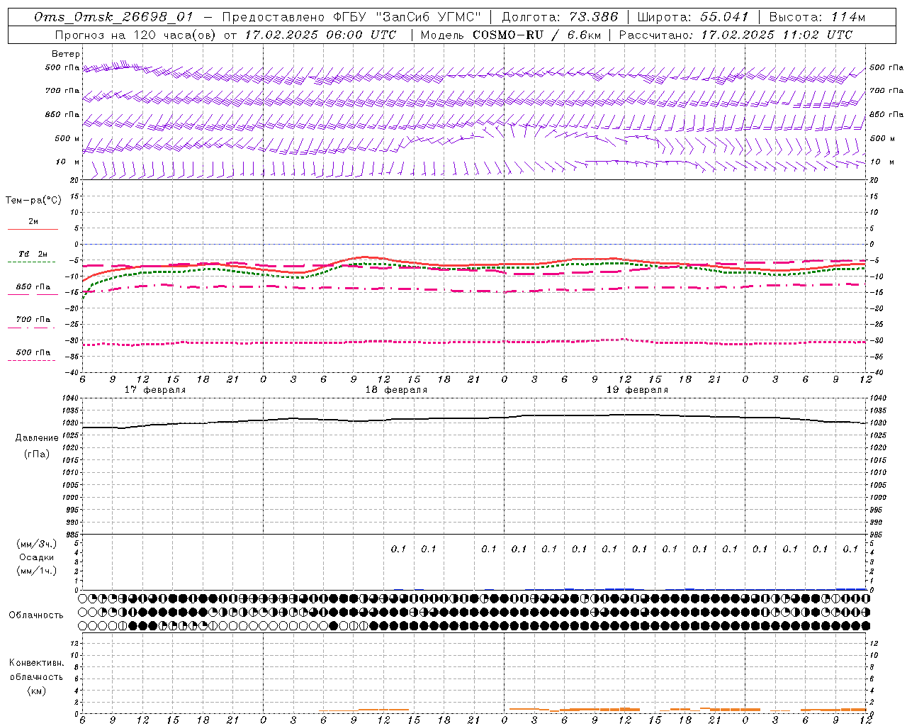Select the Рассчитано: 17.02.2025 11:02 UTC timestamp
Viewport: 907px width, 726px height.
tap(736, 35)
